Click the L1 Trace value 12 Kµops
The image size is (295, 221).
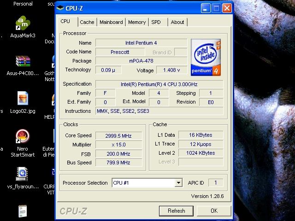click(x=201, y=144)
